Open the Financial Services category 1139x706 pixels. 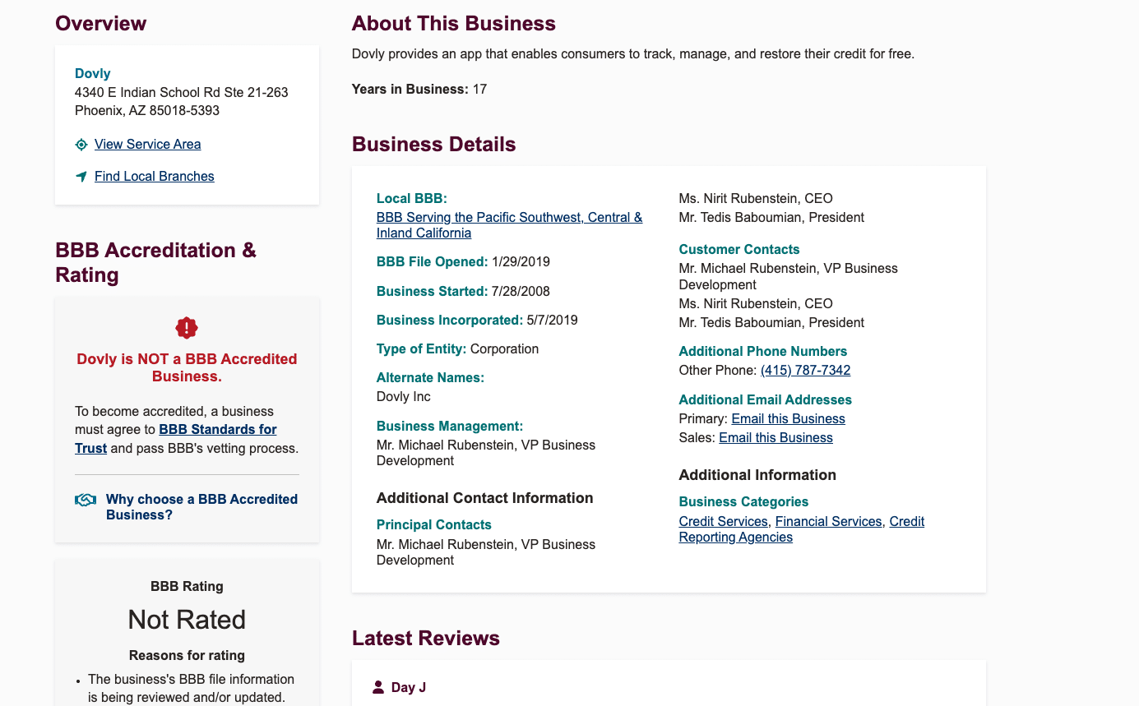(829, 521)
